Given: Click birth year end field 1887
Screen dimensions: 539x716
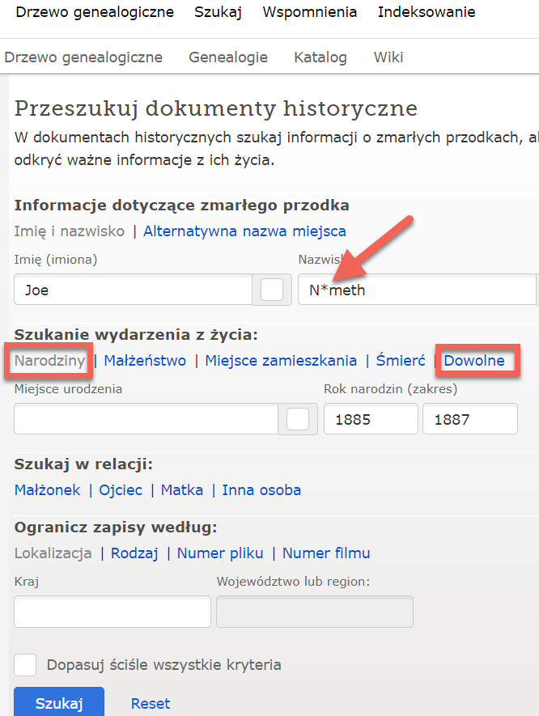Looking at the screenshot, I should [470, 419].
